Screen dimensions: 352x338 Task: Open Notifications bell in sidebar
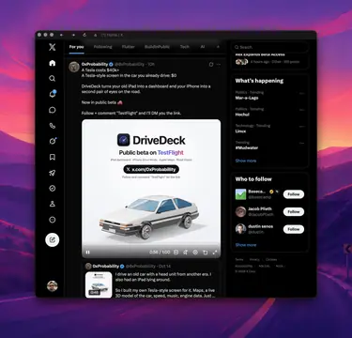pos(53,94)
